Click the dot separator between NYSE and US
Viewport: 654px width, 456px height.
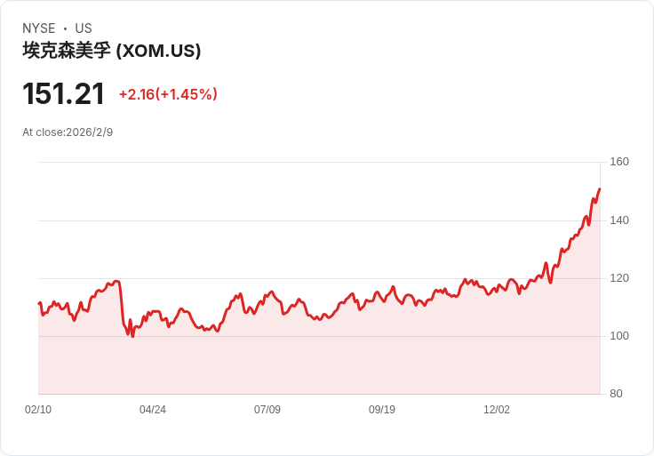tap(66, 28)
